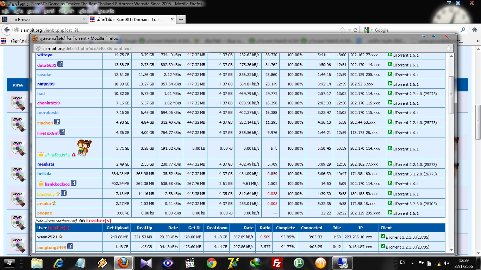Click the Google search input field
Viewport: 481px width, 270px height.
(x=417, y=30)
